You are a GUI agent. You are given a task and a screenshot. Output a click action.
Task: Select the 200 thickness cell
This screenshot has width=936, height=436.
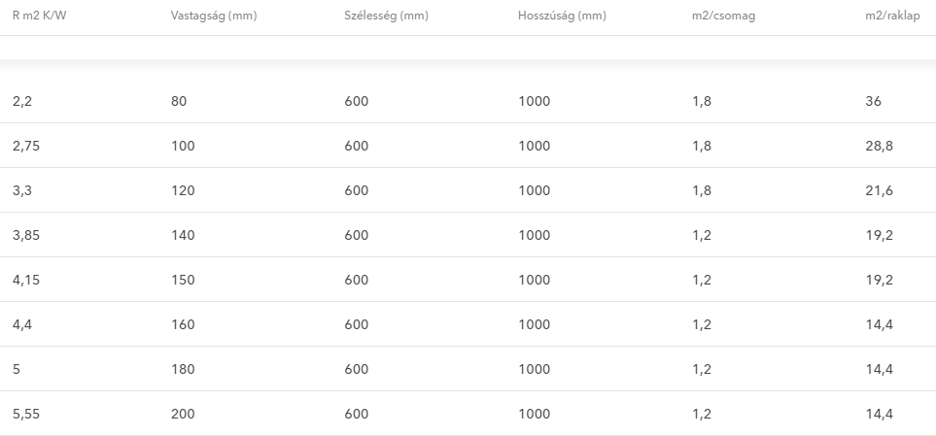click(x=183, y=414)
